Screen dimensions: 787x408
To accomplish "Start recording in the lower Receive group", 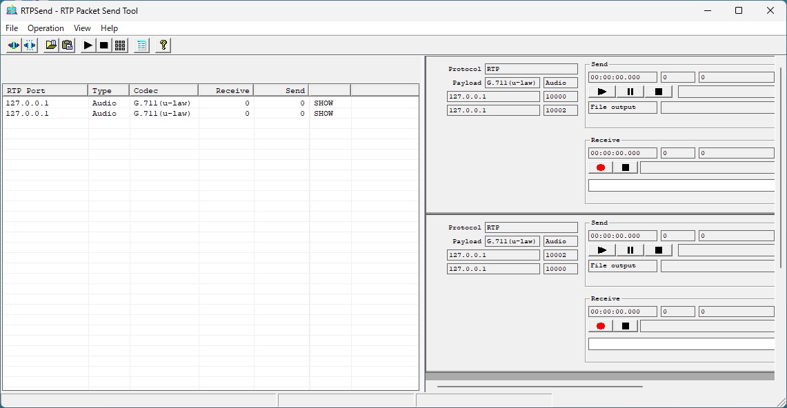I will tap(600, 326).
